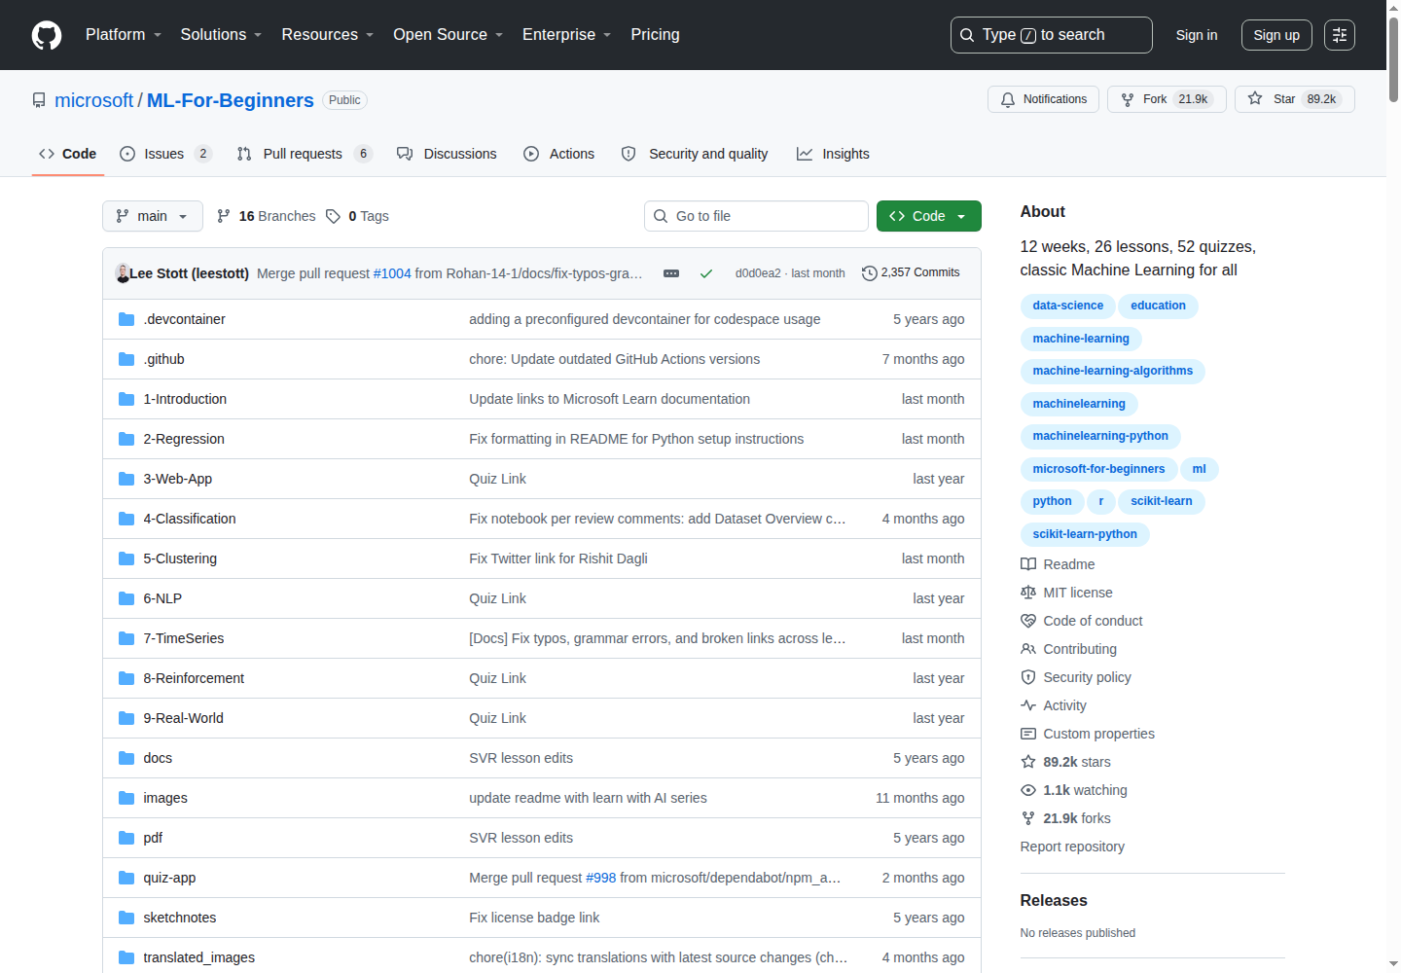1401x973 pixels.
Task: Open the Actions tab
Action: [x=559, y=154]
